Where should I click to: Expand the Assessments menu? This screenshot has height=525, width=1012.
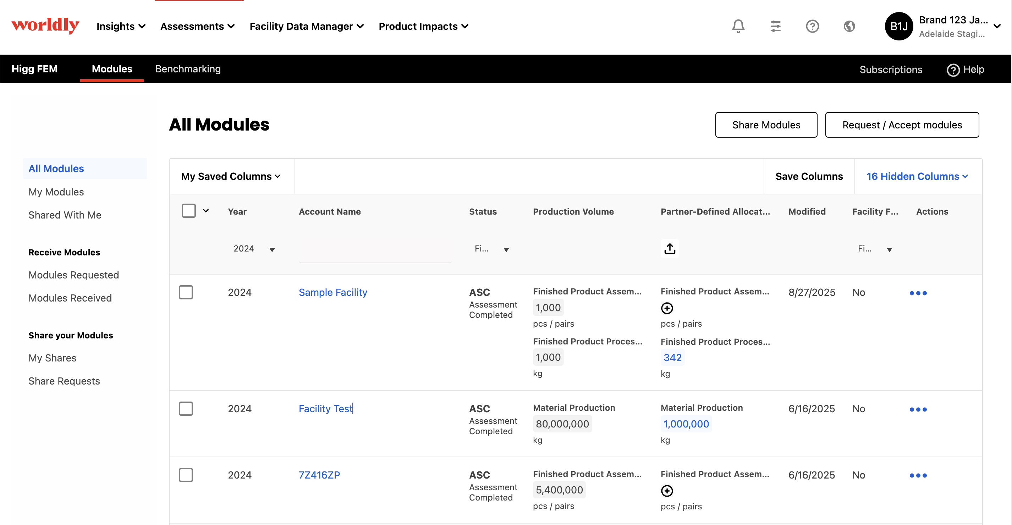[x=197, y=26]
